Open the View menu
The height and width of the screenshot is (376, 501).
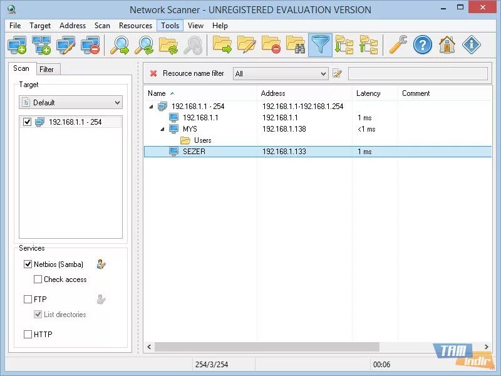tap(195, 26)
